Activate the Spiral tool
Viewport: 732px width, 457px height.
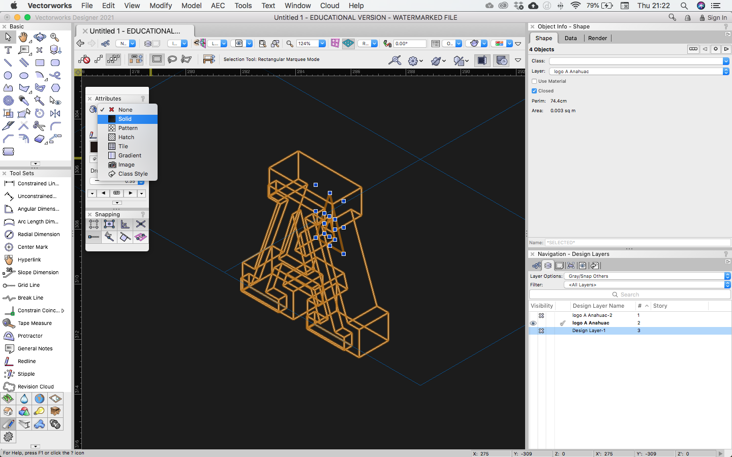[8, 101]
